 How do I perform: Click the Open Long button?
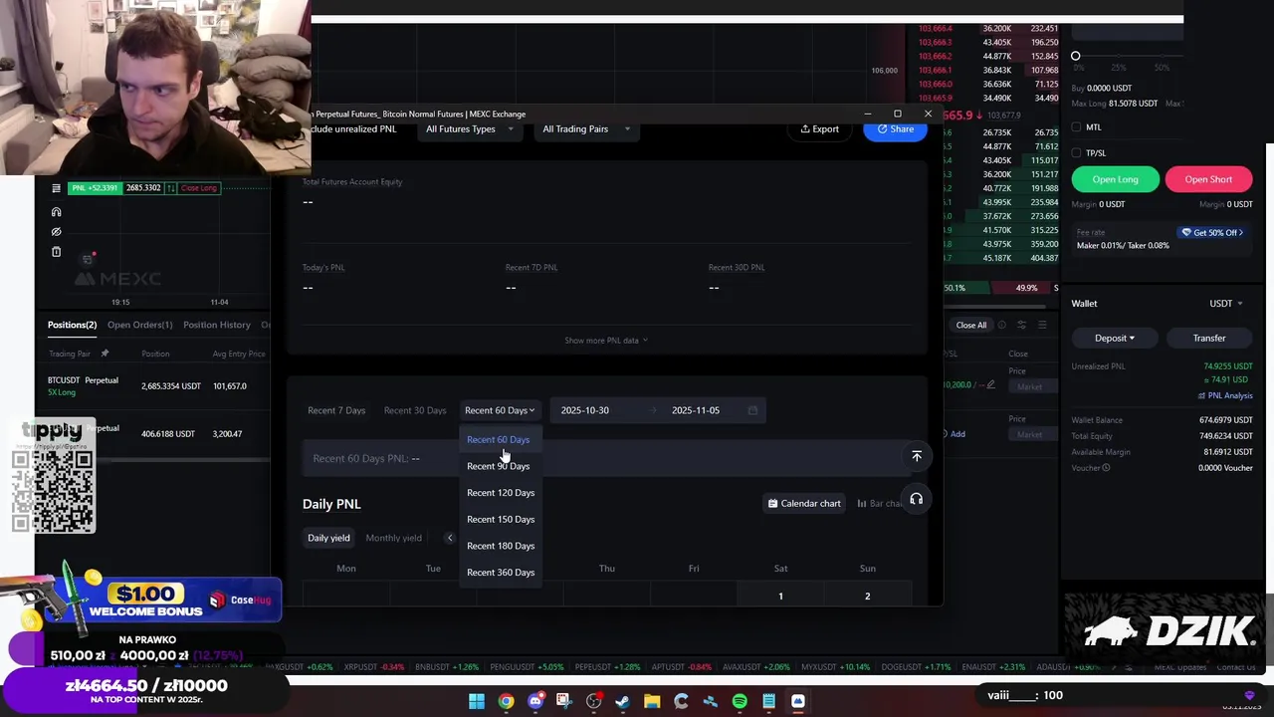1115,179
